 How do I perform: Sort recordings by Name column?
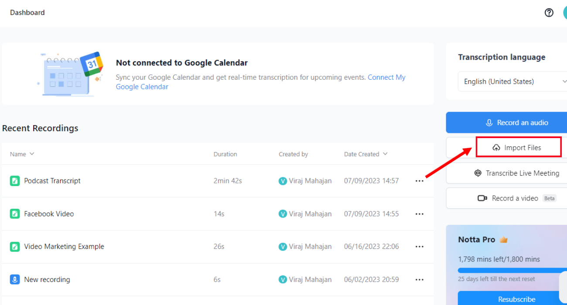point(22,154)
